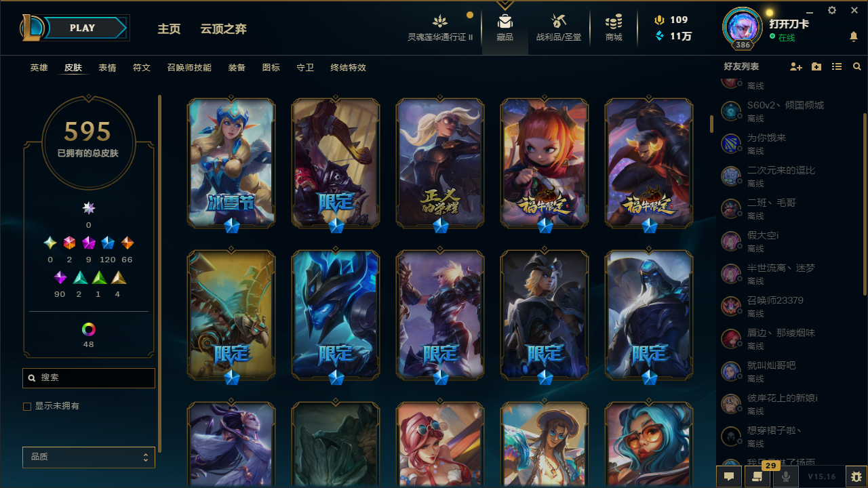Click the add friend icon
The height and width of the screenshot is (488, 868).
pyautogui.click(x=796, y=66)
